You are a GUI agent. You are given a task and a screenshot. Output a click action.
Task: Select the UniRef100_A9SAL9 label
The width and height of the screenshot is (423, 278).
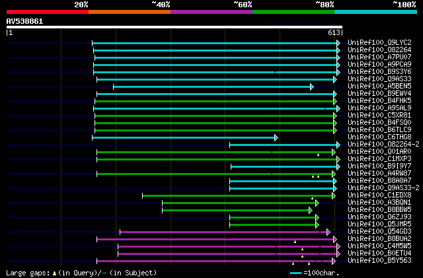pos(379,108)
